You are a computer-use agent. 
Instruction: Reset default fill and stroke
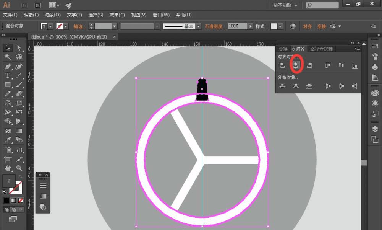pos(4,192)
